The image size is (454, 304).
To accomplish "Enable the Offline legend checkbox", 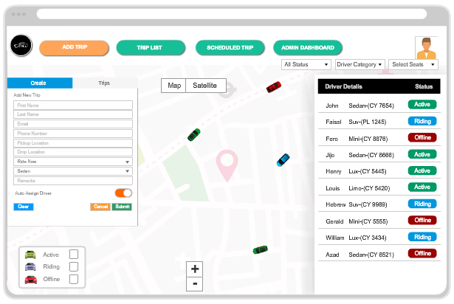I will point(74,279).
